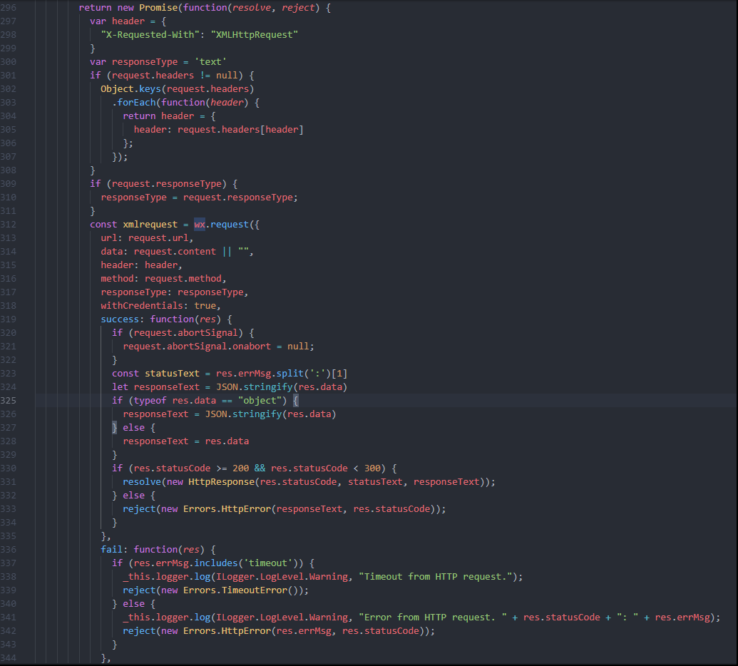Click the keys method call on line 302
Image resolution: width=738 pixels, height=666 pixels.
150,89
